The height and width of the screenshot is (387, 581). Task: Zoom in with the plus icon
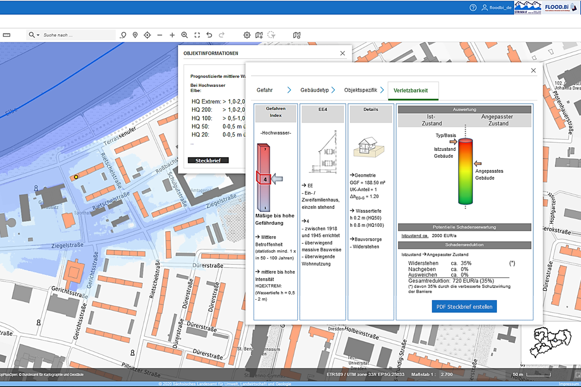point(172,35)
